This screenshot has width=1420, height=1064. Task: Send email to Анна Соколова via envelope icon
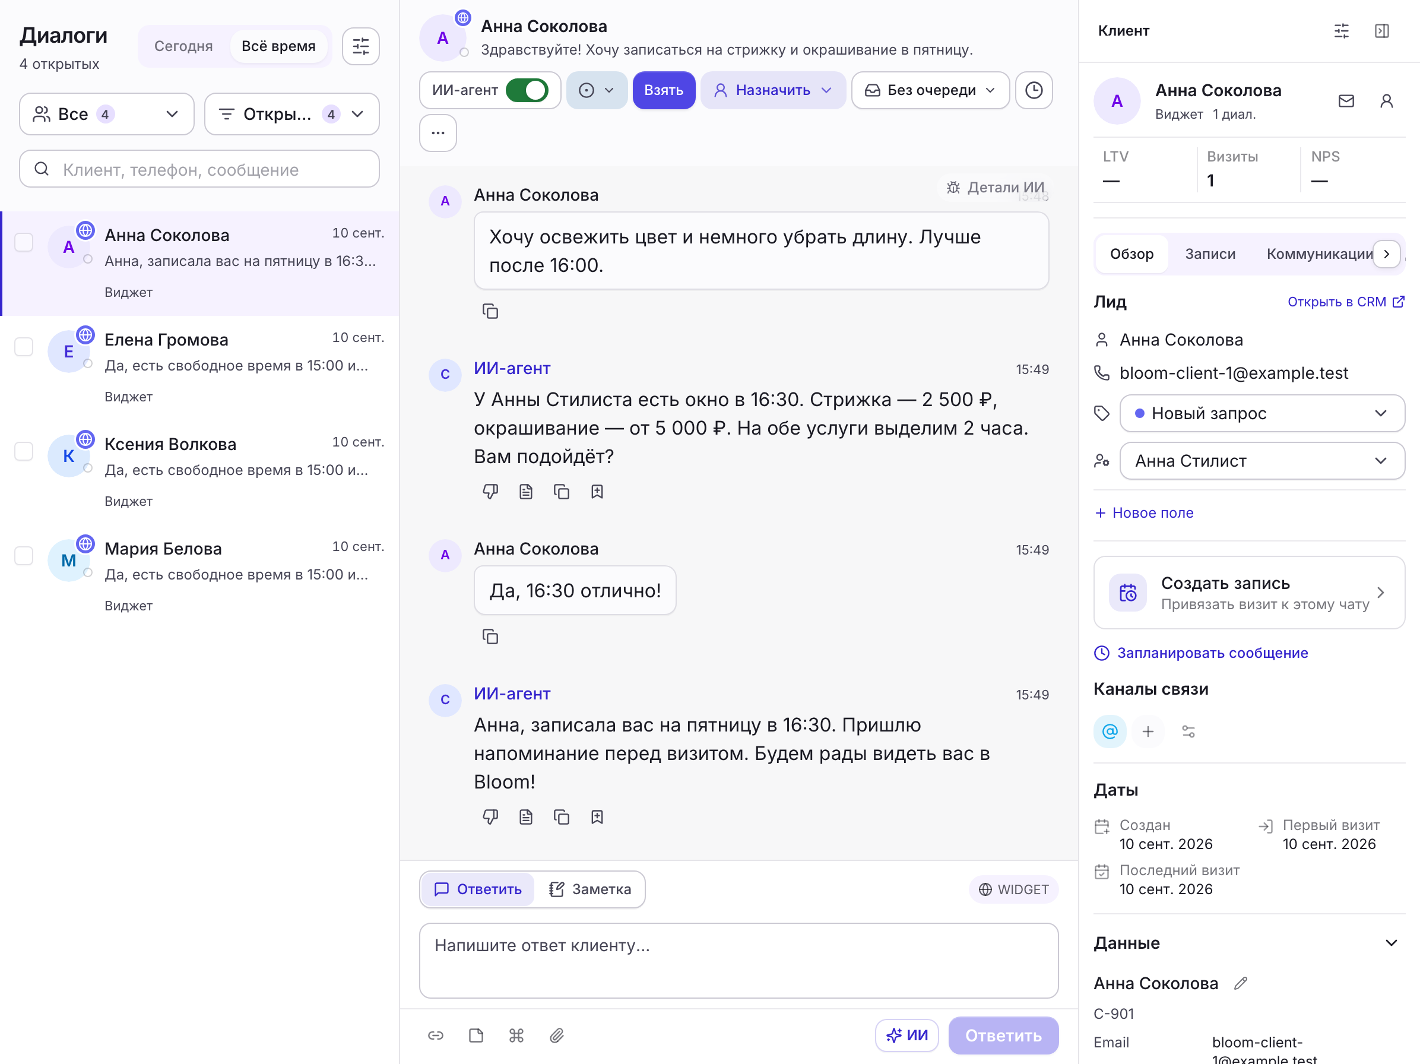1346,101
